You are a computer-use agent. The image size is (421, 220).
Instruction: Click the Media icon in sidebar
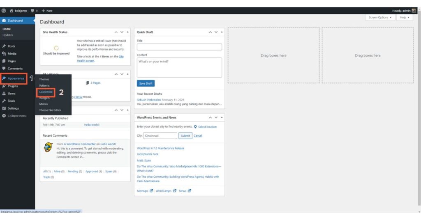coord(4,54)
